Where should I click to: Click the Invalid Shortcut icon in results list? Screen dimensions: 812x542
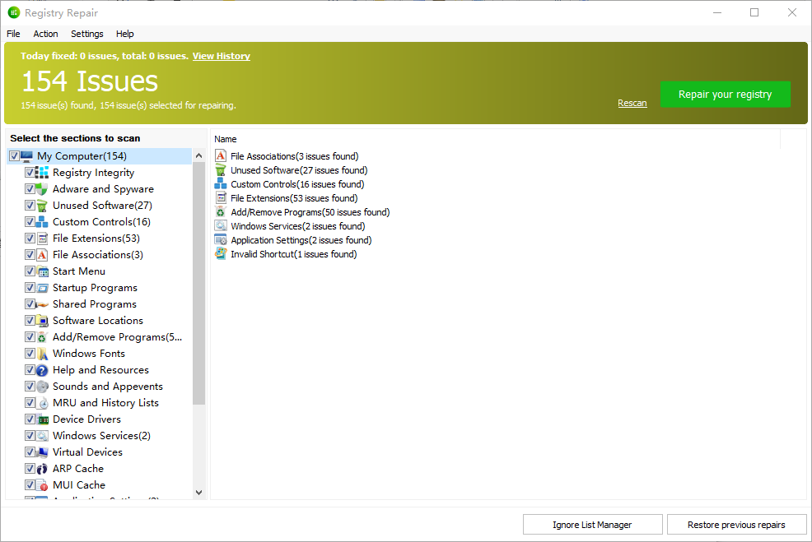[221, 254]
